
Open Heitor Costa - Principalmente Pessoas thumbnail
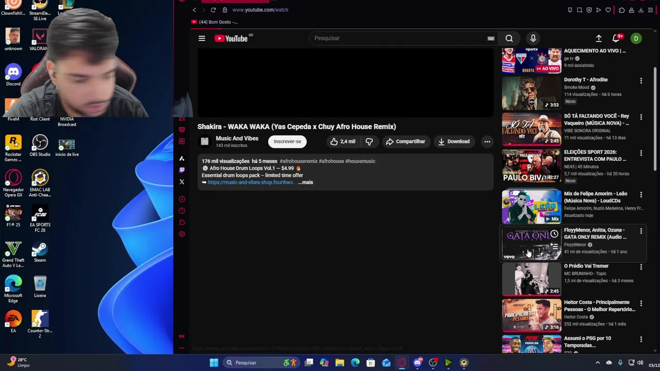pyautogui.click(x=532, y=315)
